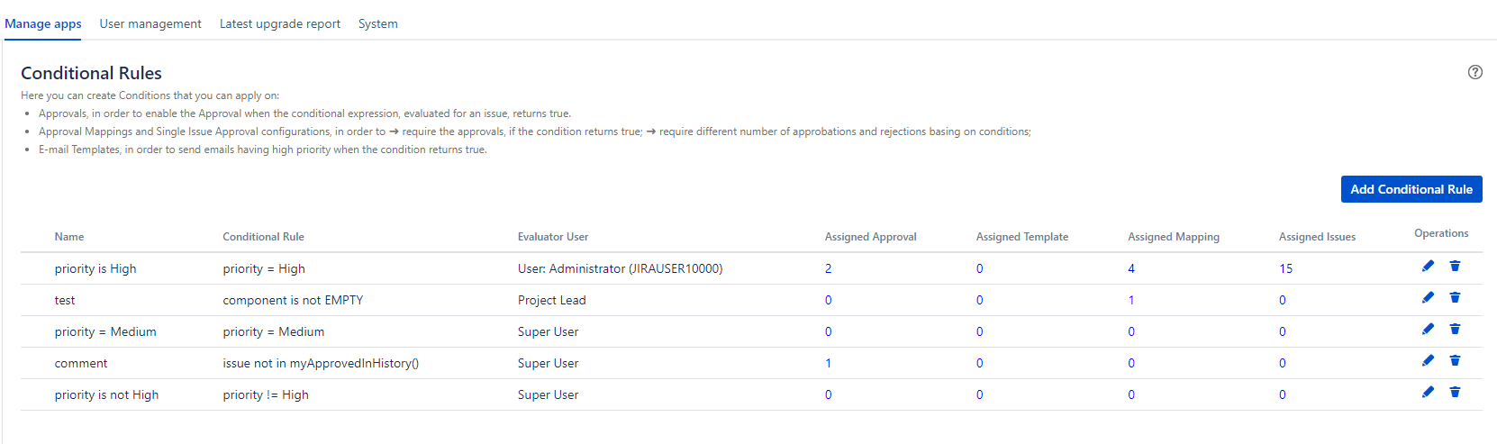Edit the 'priority is High' rule

(1428, 266)
